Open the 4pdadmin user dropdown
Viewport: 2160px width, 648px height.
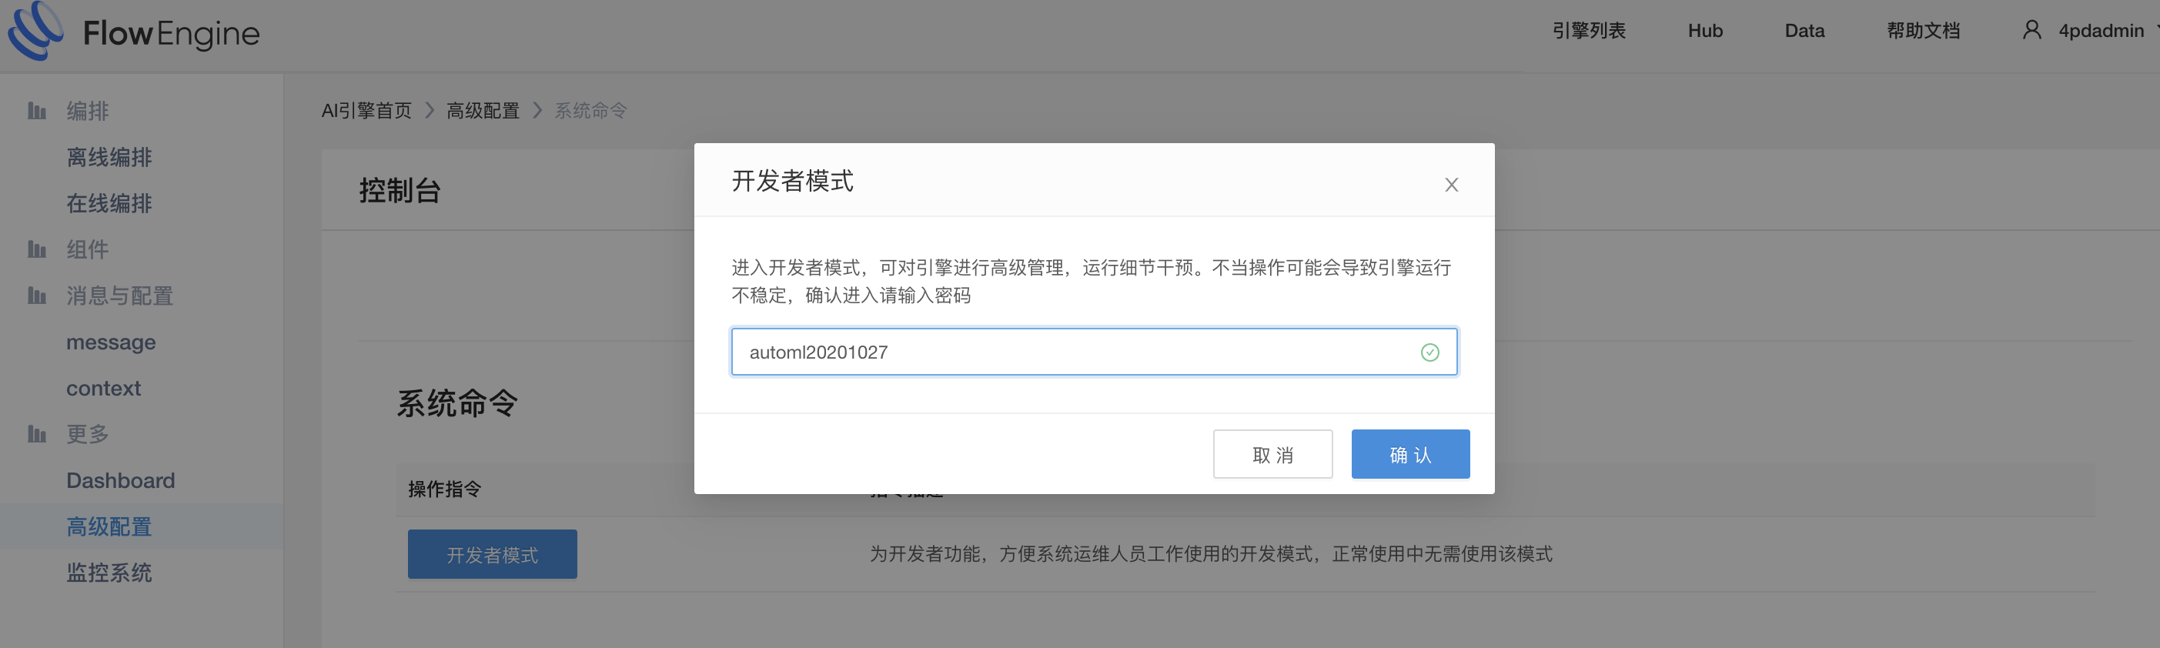[x=2101, y=30]
